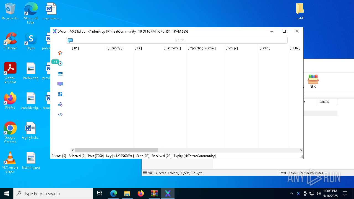Click the +1 notification badge

pos(55,62)
